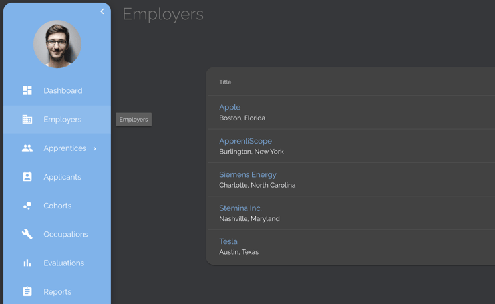The width and height of the screenshot is (495, 304).
Task: Navigate to Cohorts
Action: pyautogui.click(x=57, y=206)
